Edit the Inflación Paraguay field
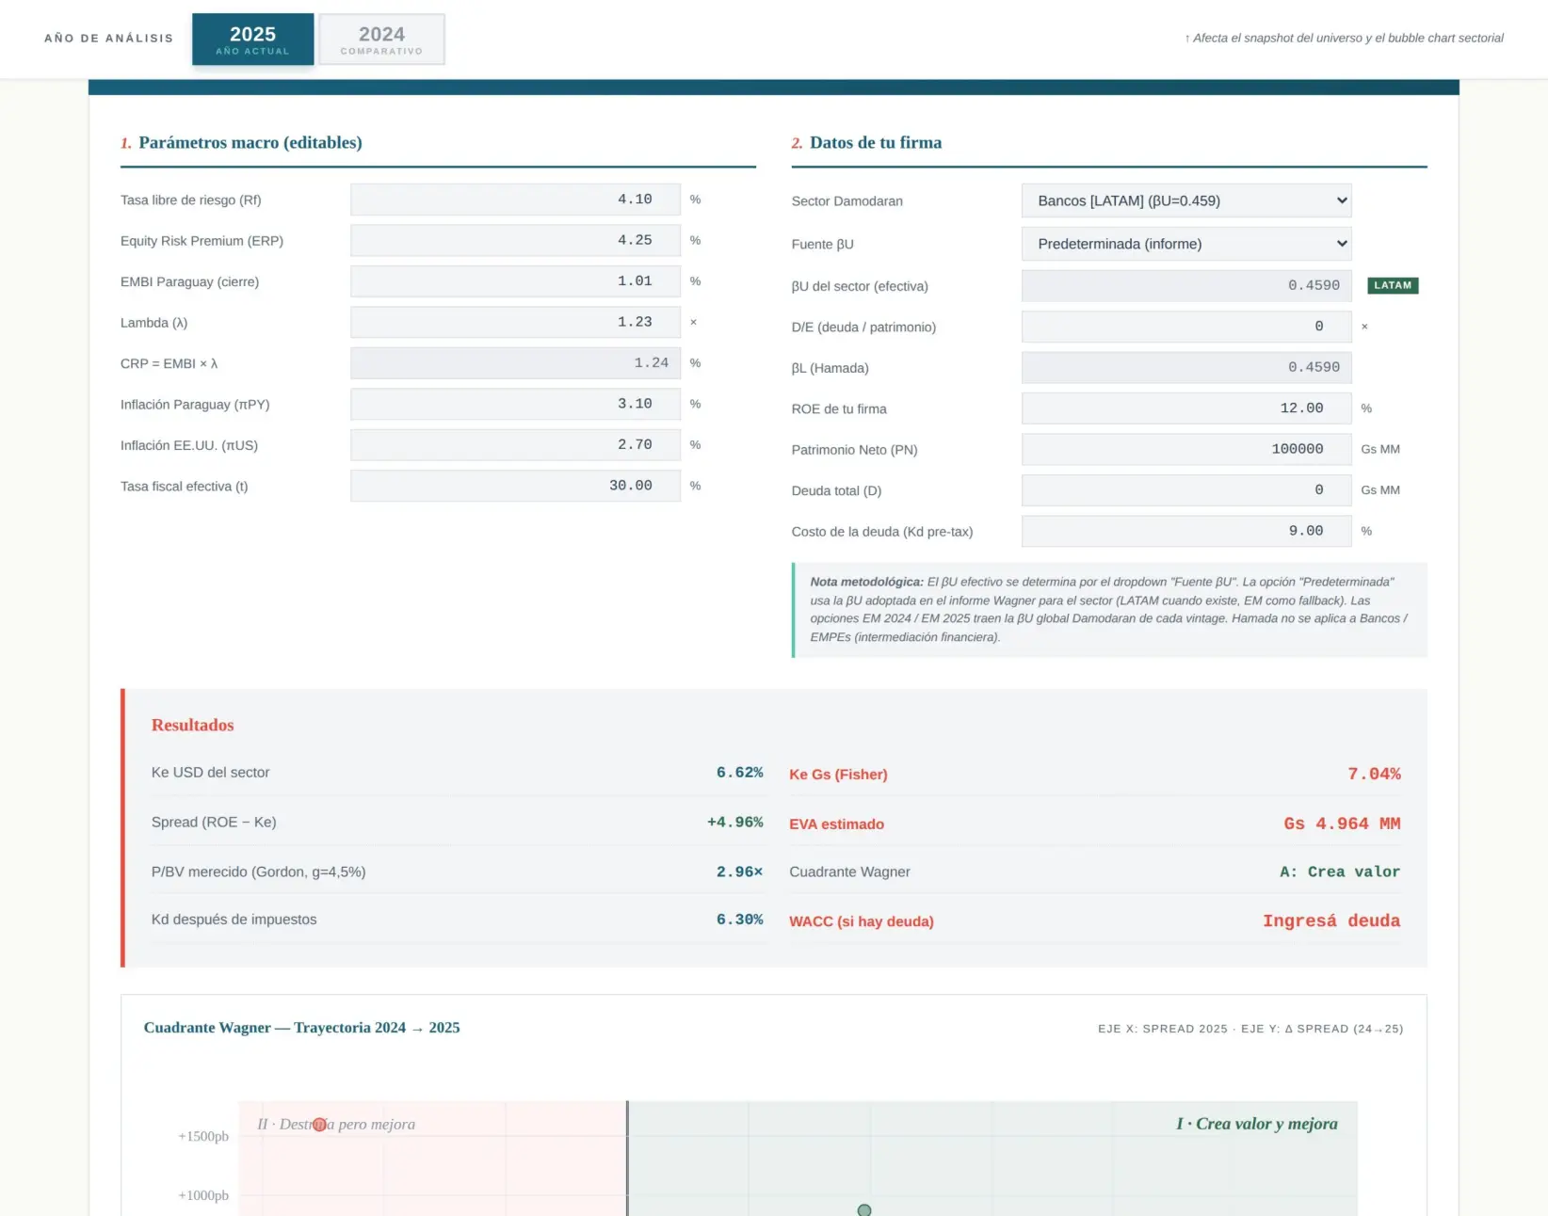 [x=515, y=404]
